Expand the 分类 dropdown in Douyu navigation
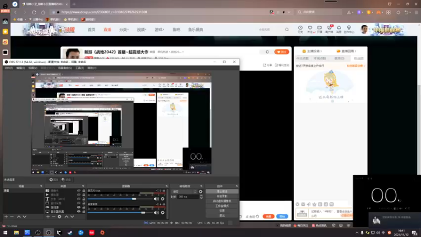The width and height of the screenshot is (421, 237). pos(124,29)
